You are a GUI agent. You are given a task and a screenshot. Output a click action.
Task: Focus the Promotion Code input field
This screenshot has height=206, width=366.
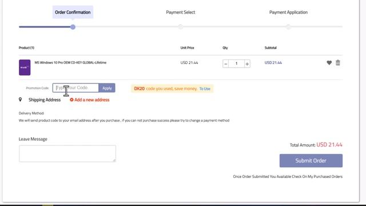(x=75, y=88)
